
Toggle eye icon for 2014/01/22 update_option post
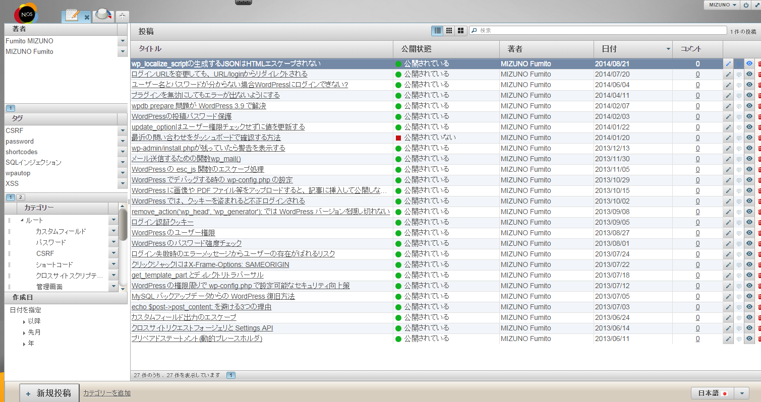coord(749,127)
